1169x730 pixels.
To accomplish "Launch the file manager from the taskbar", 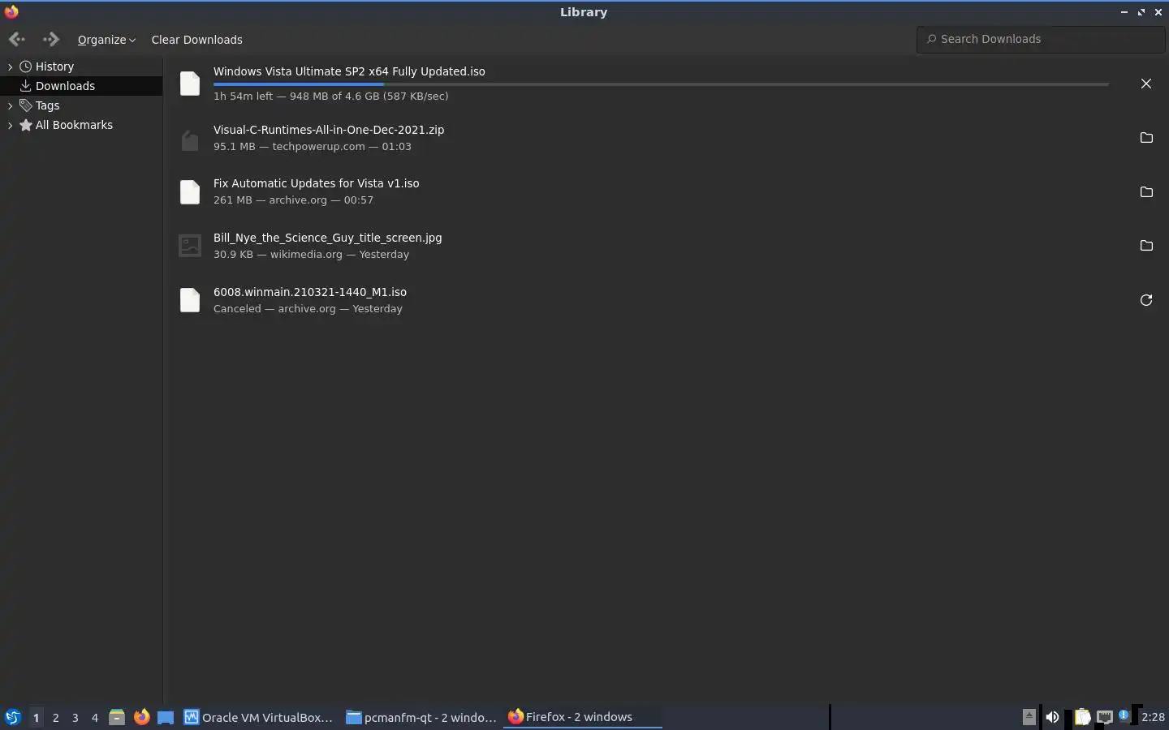I will pyautogui.click(x=117, y=717).
